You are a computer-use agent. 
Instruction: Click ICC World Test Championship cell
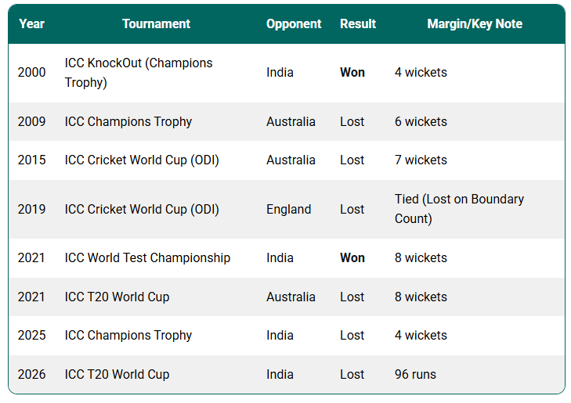coord(147,258)
